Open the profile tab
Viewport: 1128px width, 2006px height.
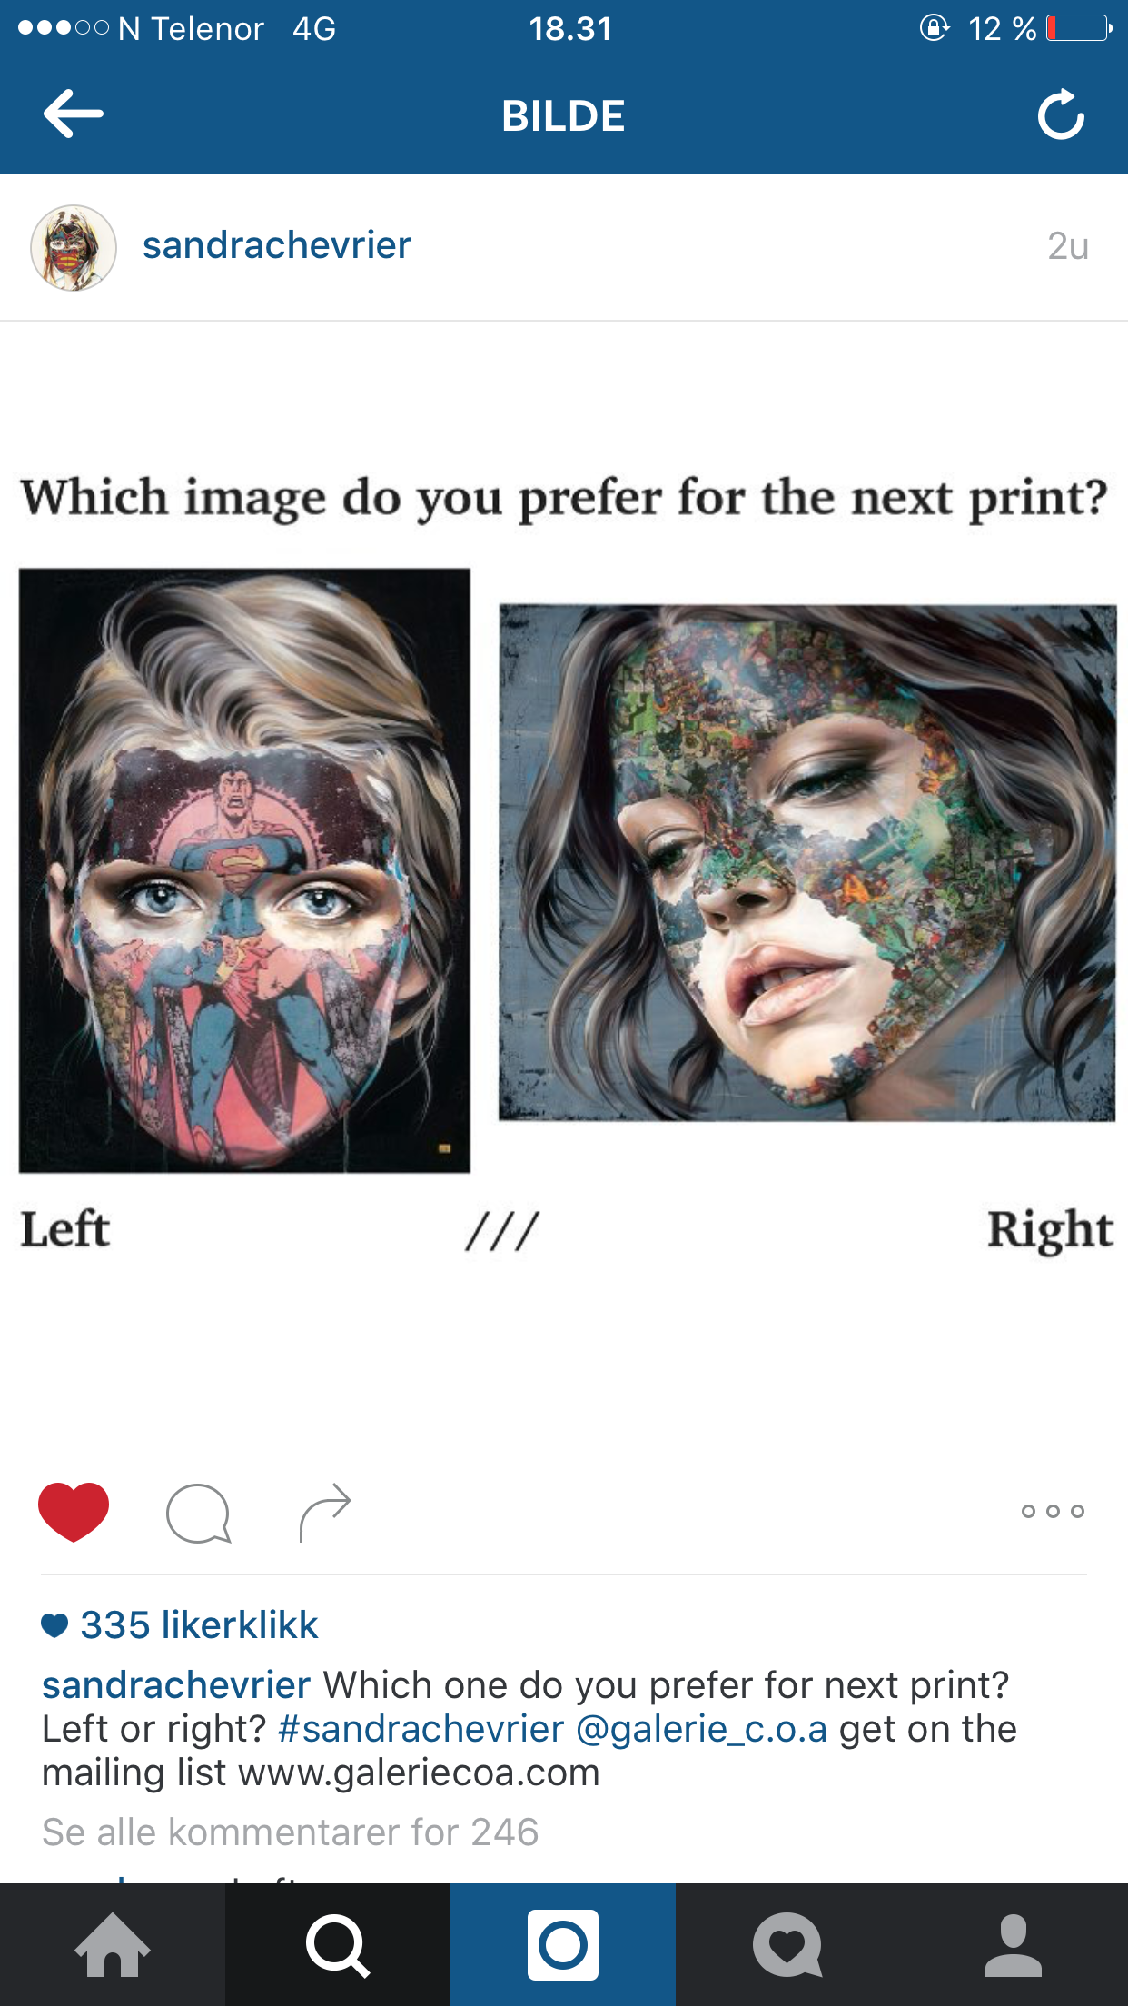click(x=1014, y=1944)
